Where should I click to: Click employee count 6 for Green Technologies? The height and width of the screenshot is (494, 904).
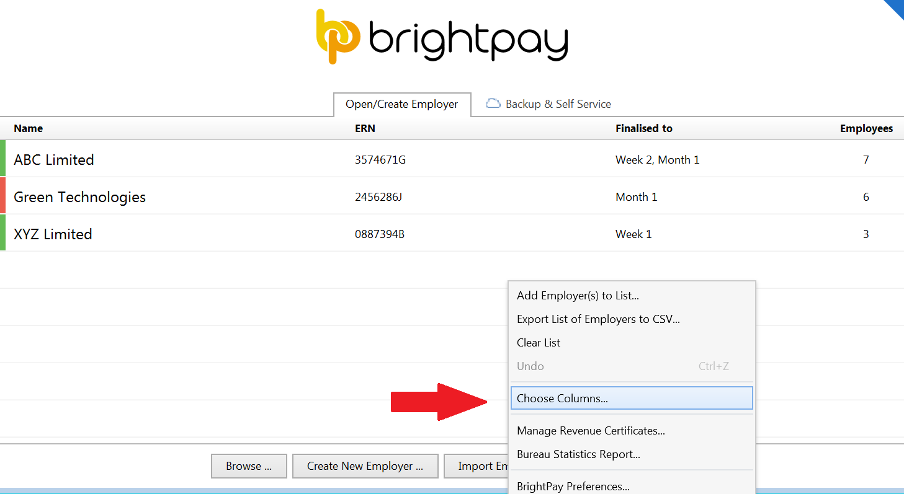pos(866,197)
